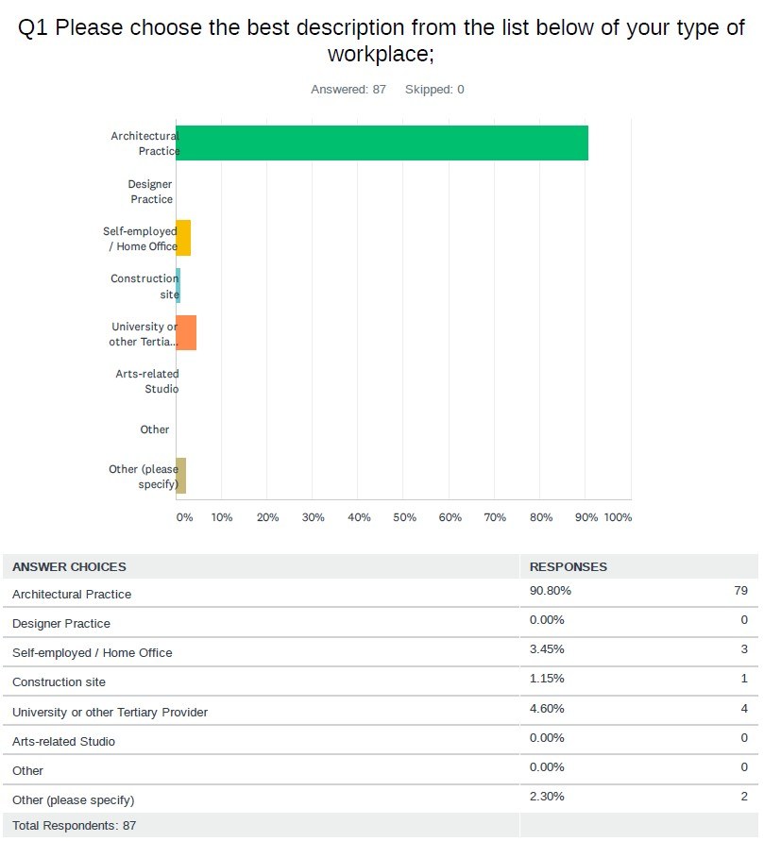Click the 'Skipped: 0' label
The height and width of the screenshot is (841, 764).
434,90
